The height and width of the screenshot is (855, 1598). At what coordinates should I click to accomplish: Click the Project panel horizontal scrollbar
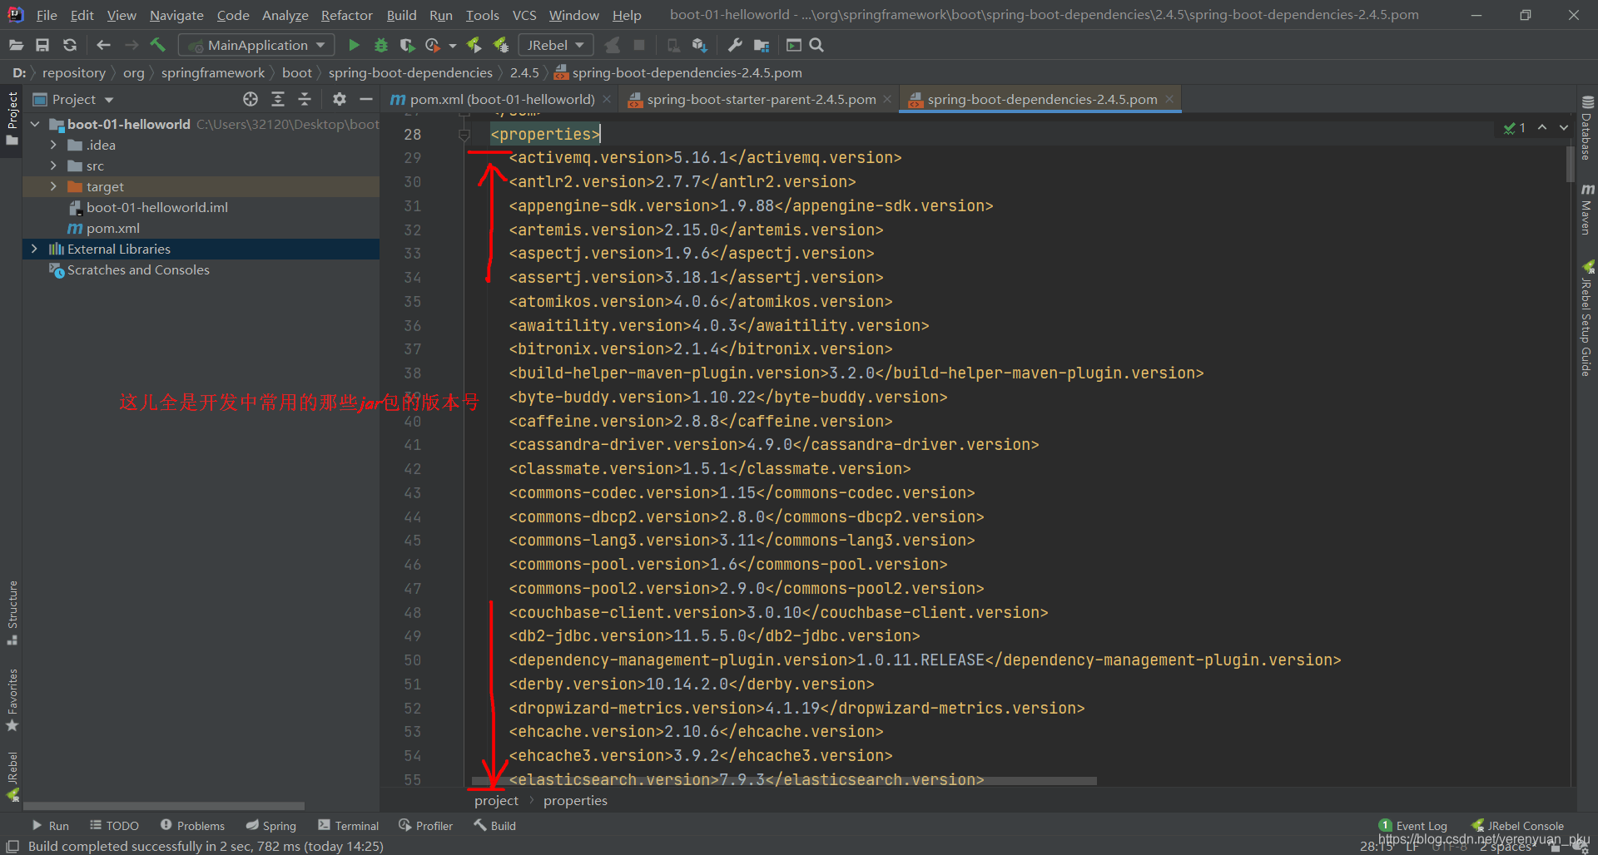[x=164, y=806]
